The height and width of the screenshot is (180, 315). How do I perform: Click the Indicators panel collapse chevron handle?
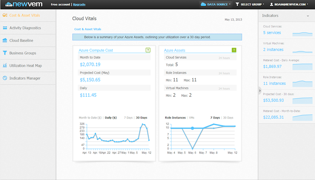[x=260, y=91]
